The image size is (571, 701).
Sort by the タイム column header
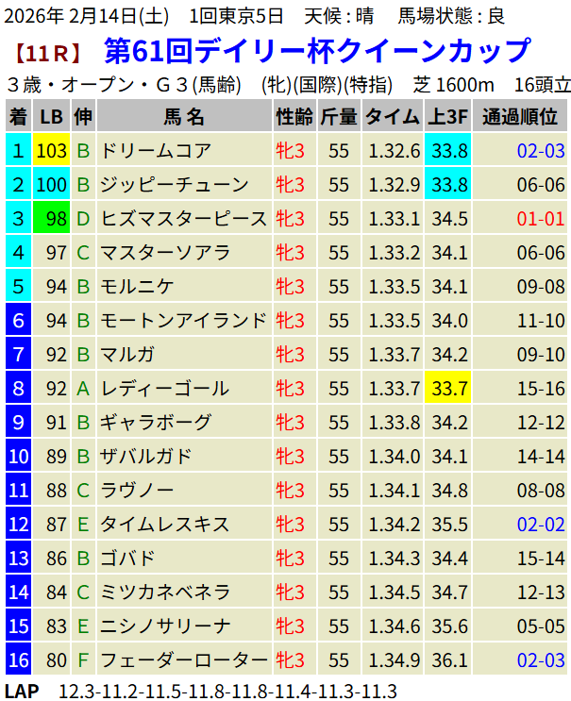click(x=393, y=117)
